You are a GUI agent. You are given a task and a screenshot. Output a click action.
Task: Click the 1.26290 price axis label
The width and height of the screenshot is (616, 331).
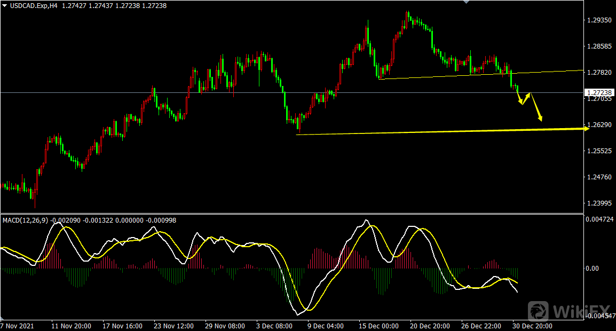[599, 125]
